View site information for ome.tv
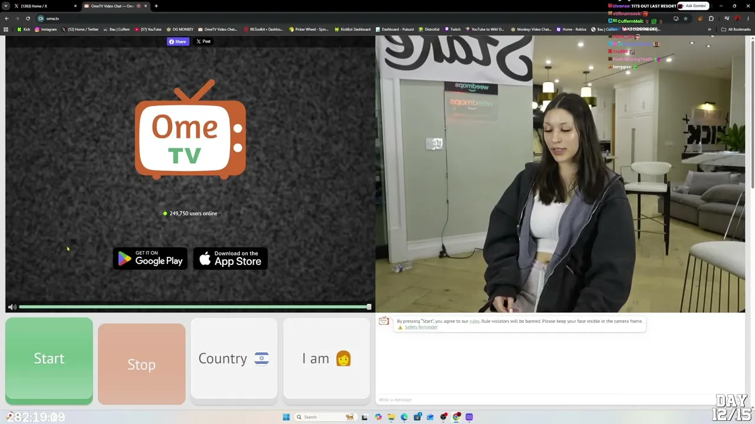The image size is (755, 424). [x=41, y=18]
